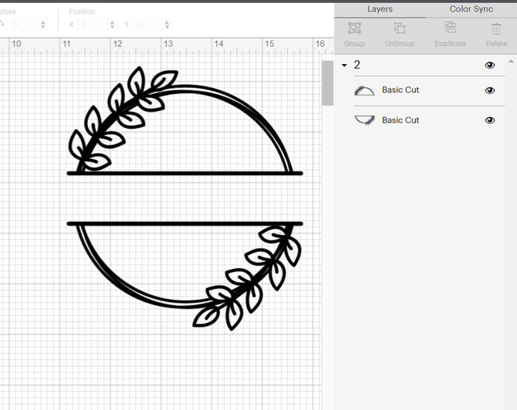The width and height of the screenshot is (517, 410).
Task: Click the UnGroup icon
Action: 399,28
